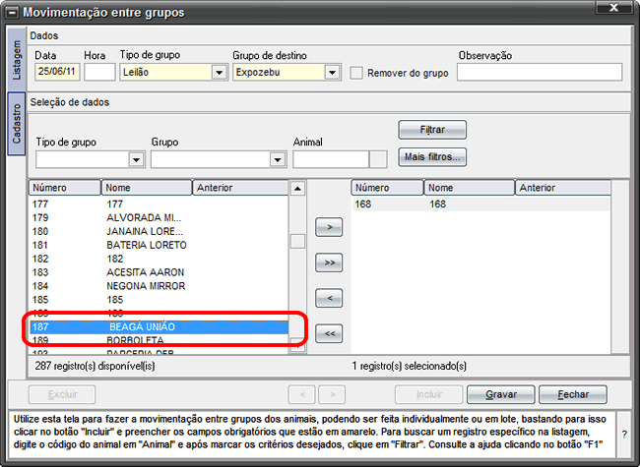Screen dimensions: 640x467
Task: Remove all animals with double left arrow
Action: pyautogui.click(x=328, y=333)
